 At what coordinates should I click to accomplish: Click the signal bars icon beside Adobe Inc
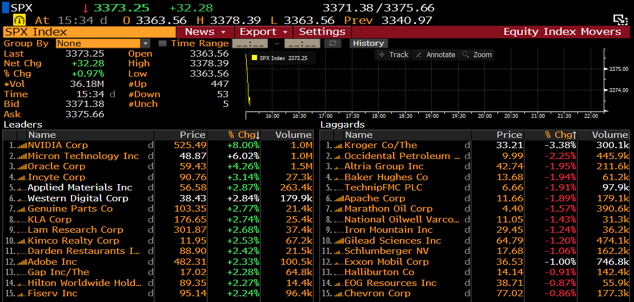click(x=22, y=261)
